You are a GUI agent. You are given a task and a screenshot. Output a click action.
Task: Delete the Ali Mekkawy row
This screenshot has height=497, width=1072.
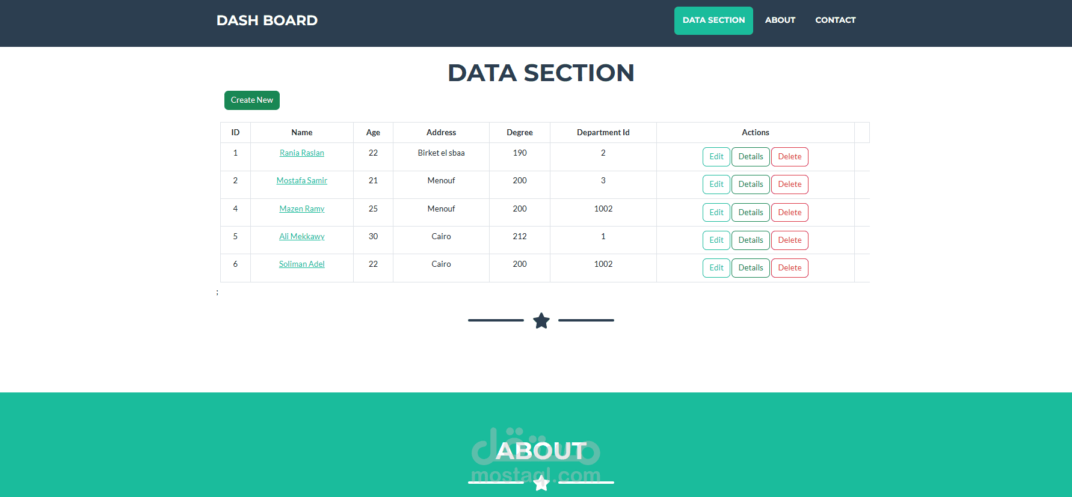click(x=790, y=240)
